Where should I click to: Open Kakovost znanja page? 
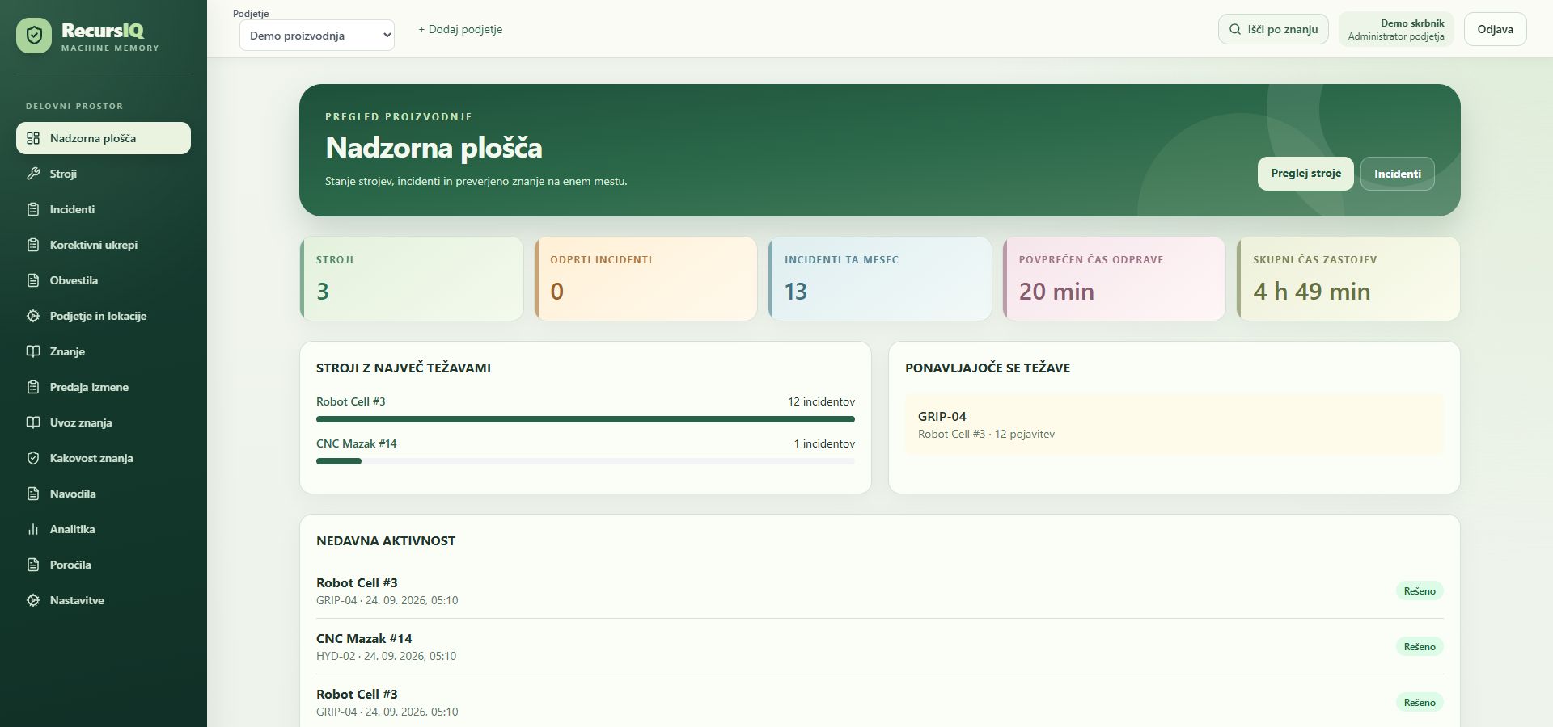[104, 458]
